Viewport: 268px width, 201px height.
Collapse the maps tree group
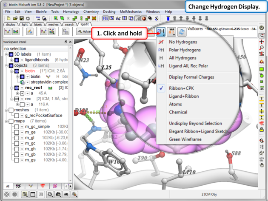tap(6, 121)
